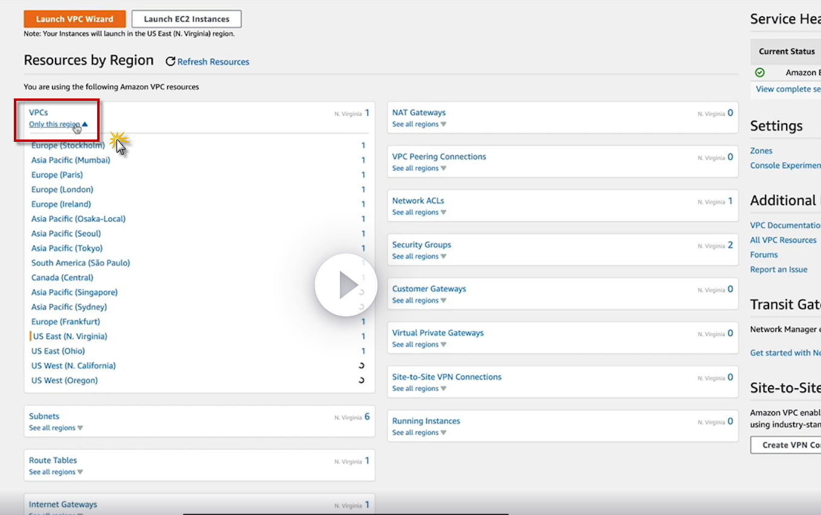Open the Subnets resource link
This screenshot has width=821, height=515.
tap(44, 416)
